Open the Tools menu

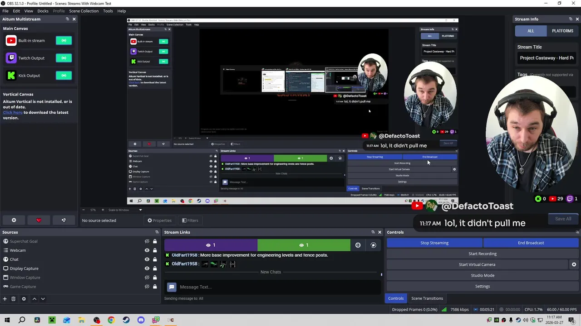coord(108,11)
